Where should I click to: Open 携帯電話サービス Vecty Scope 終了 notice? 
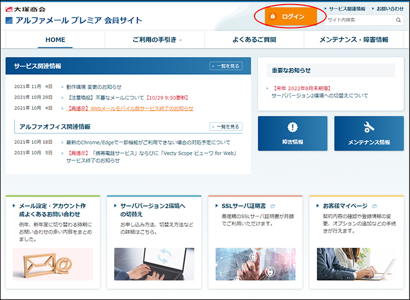point(151,157)
